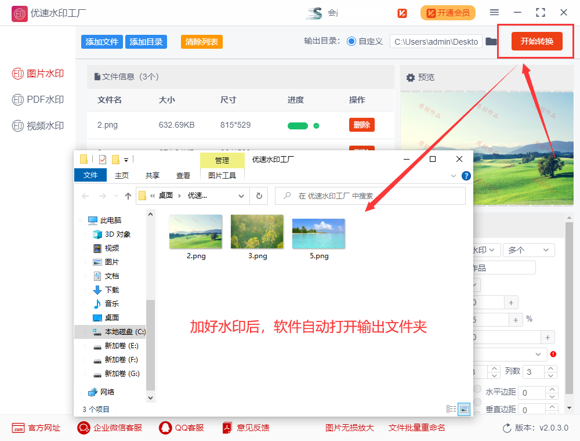Image resolution: width=580 pixels, height=441 pixels.
Task: Open 意见反馈 in footer
Action: tap(245, 428)
